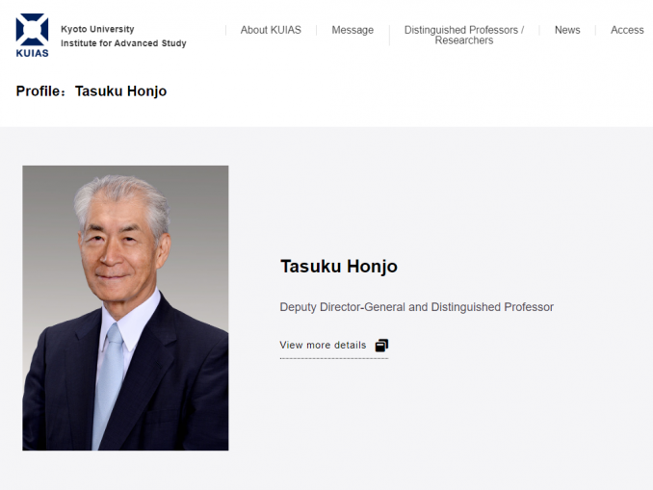
Task: Click Kyoto University Institute for Advanced Study title
Action: pos(123,36)
